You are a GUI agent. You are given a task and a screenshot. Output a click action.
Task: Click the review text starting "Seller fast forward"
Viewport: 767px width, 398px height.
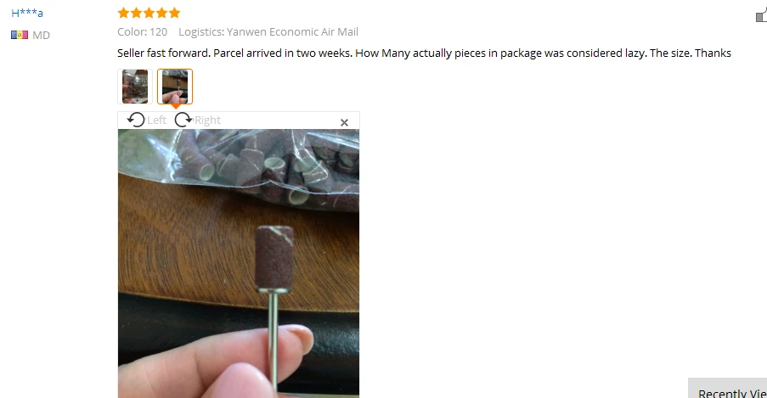pos(424,53)
